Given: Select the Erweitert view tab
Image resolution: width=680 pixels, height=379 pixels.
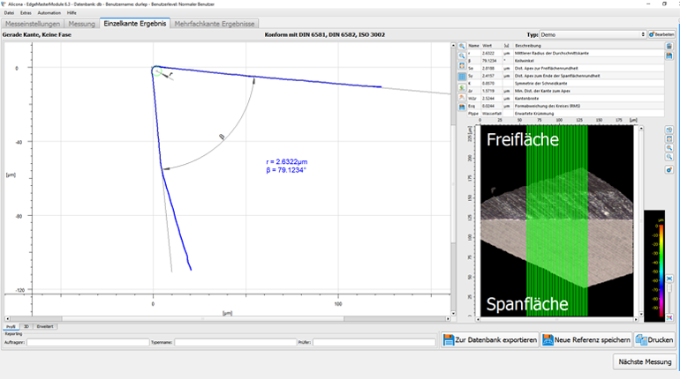Looking at the screenshot, I should click(x=45, y=326).
